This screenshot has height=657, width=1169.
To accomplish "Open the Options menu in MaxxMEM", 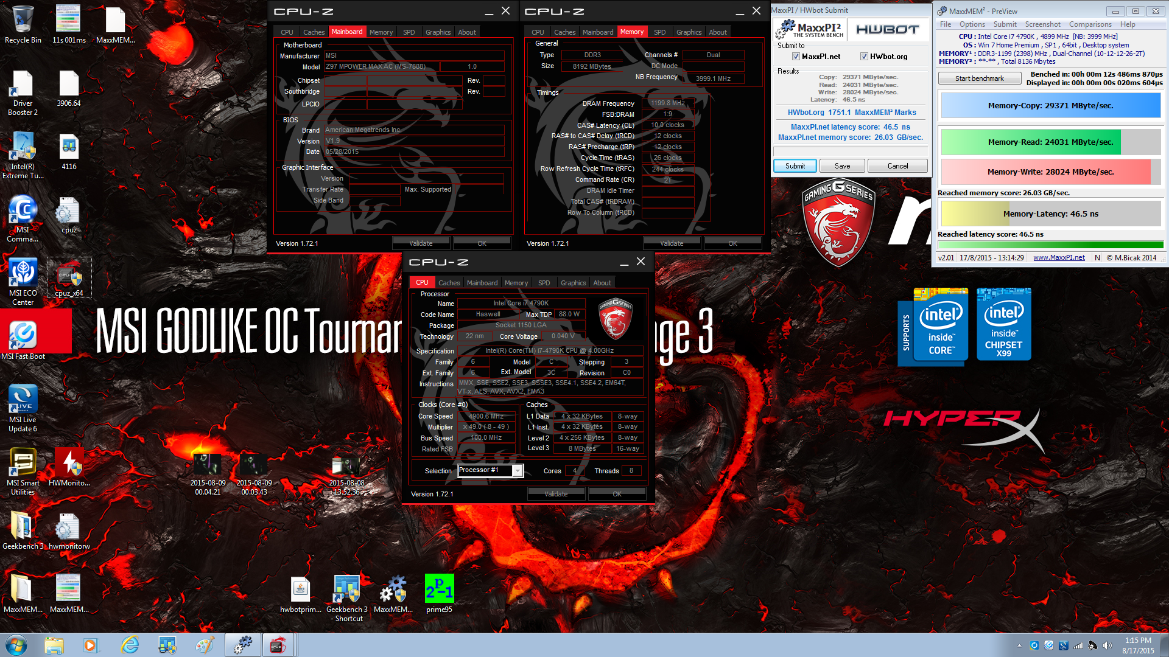I will (972, 24).
